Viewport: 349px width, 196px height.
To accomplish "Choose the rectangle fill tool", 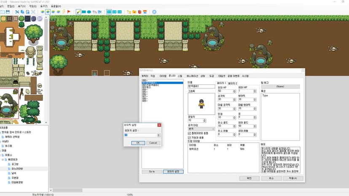I will (x=84, y=12).
